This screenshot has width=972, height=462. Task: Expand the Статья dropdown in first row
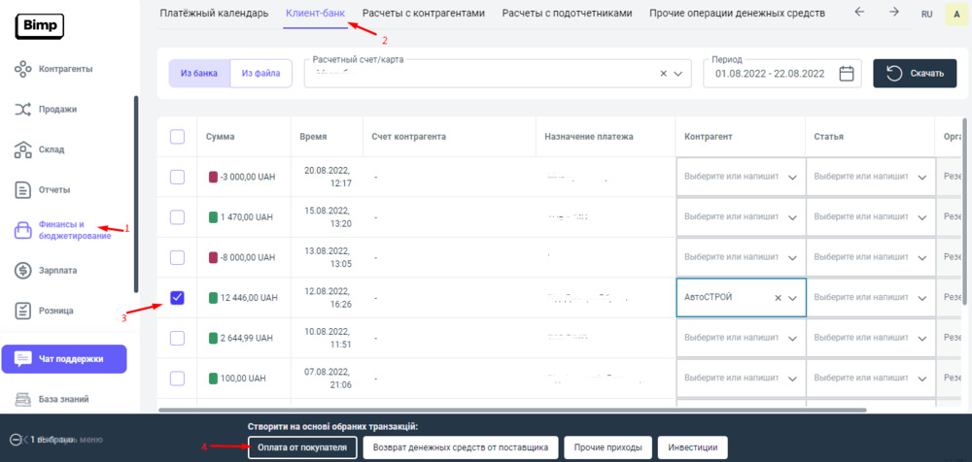pos(921,177)
